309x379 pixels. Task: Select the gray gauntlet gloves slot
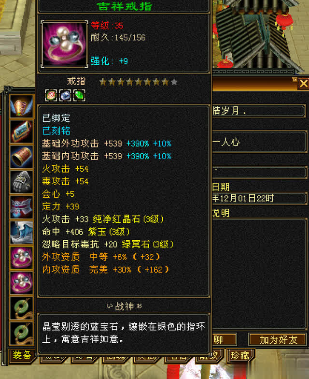coord(21,182)
